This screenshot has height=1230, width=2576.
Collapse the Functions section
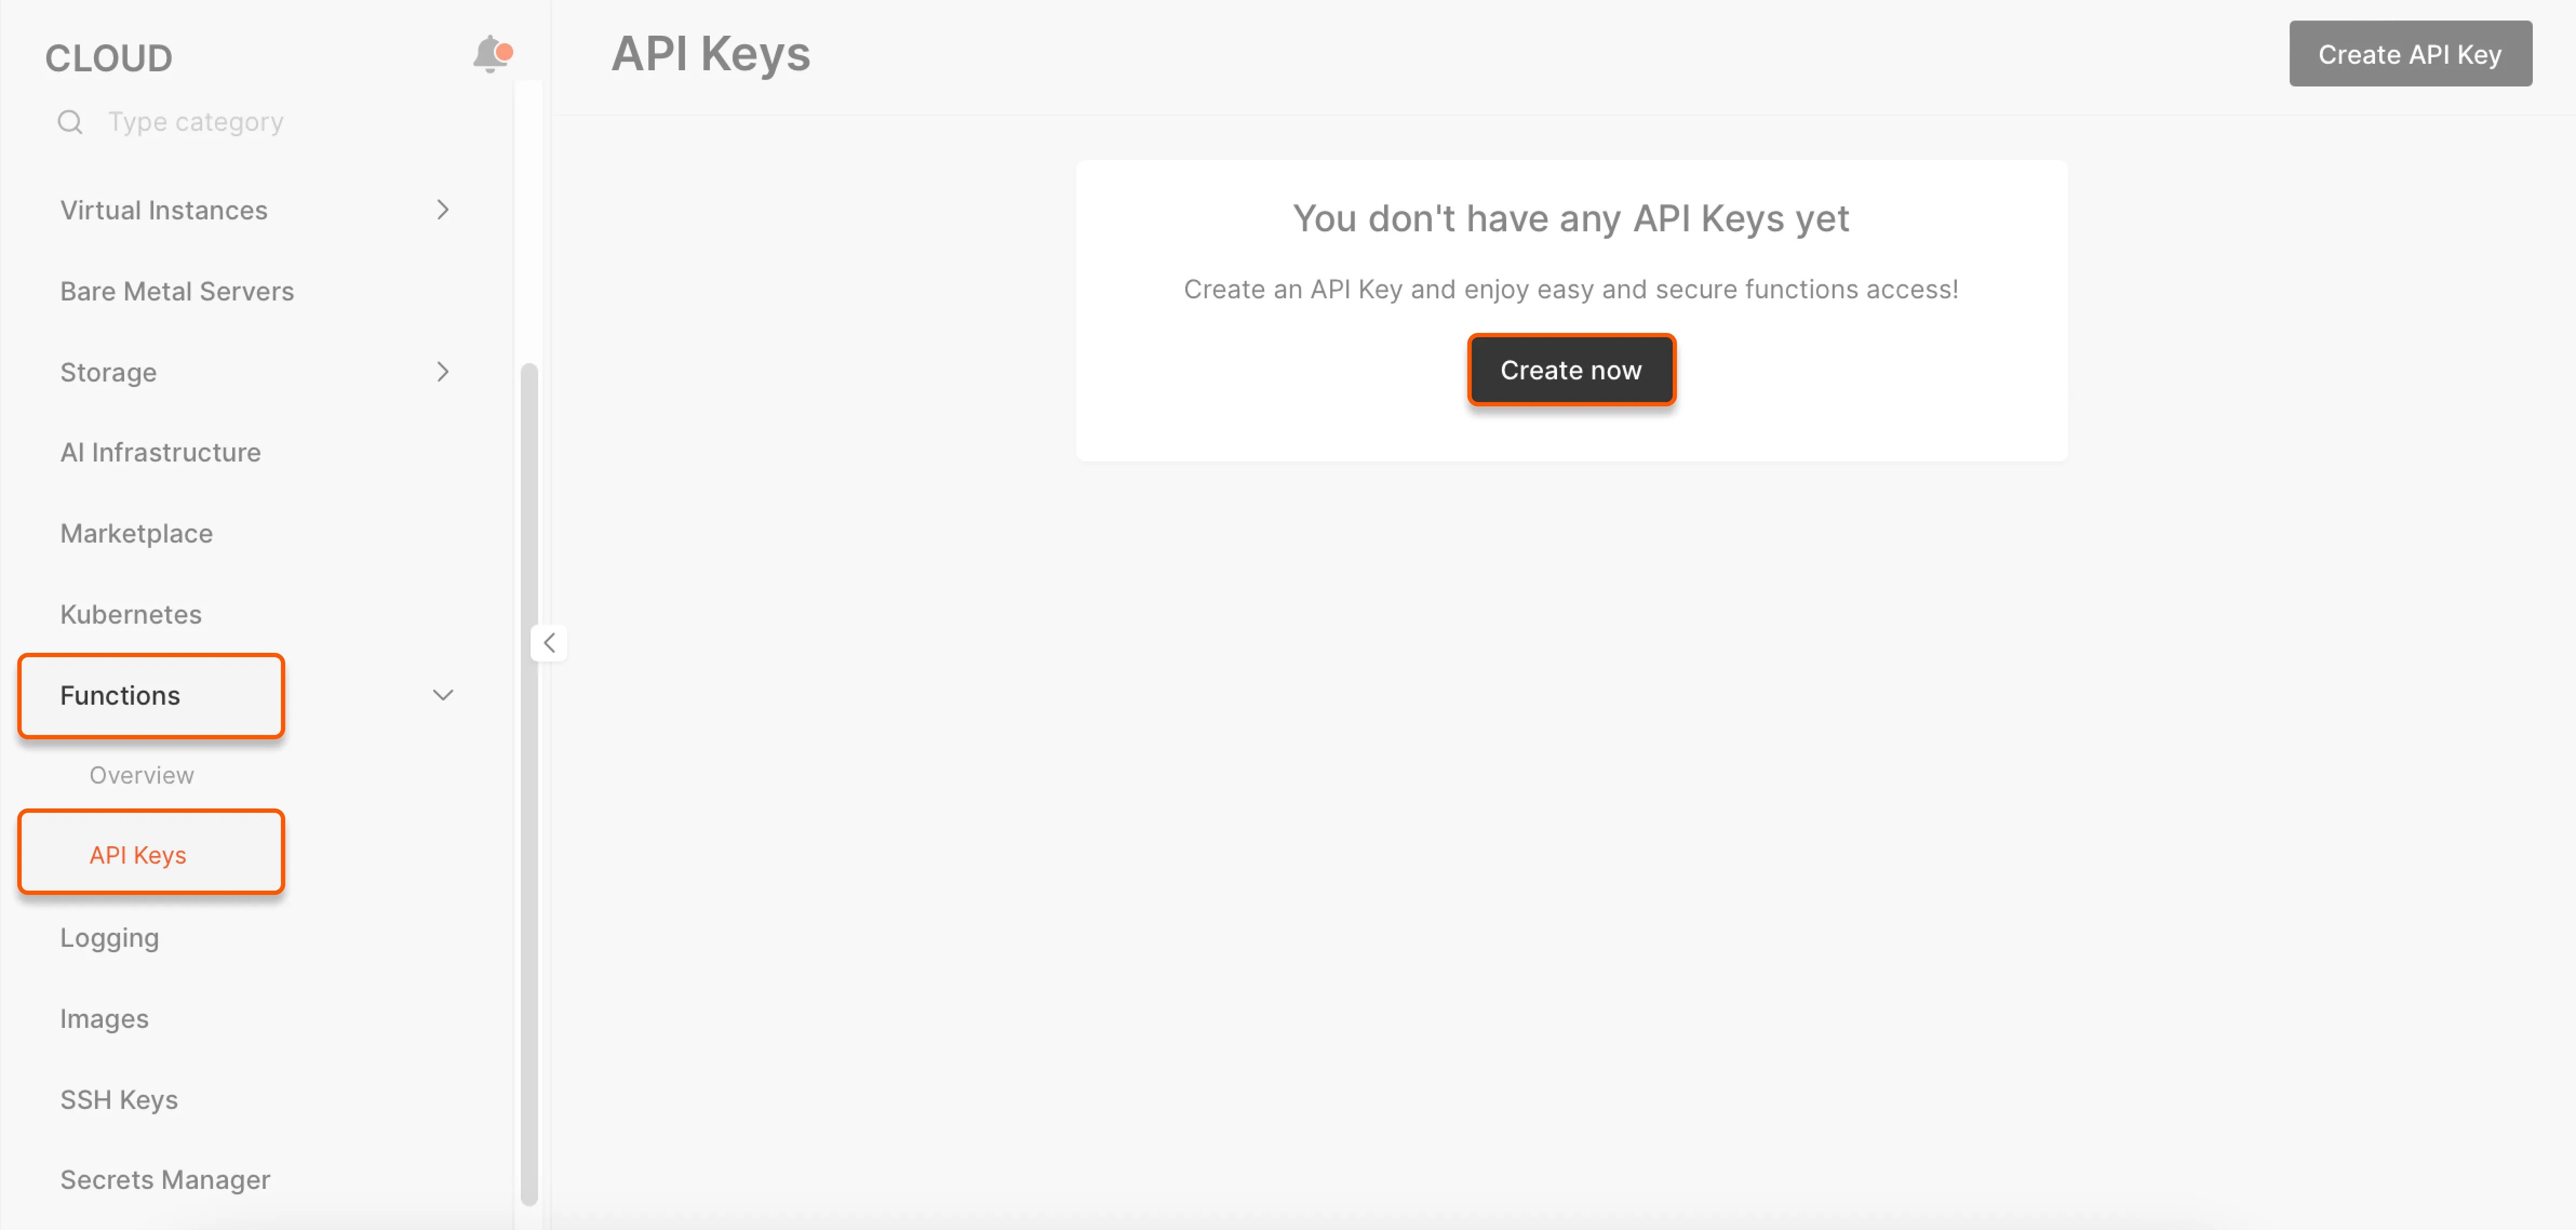click(443, 695)
